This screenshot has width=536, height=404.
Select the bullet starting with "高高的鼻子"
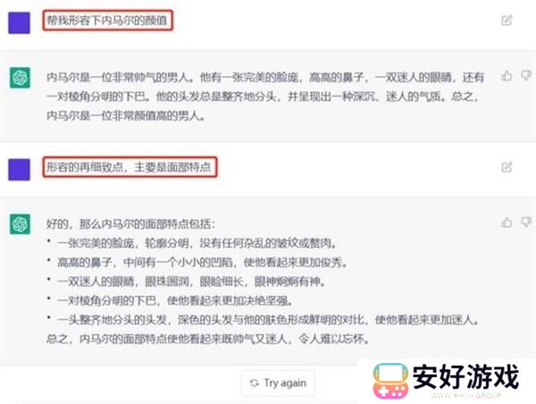coord(202,263)
